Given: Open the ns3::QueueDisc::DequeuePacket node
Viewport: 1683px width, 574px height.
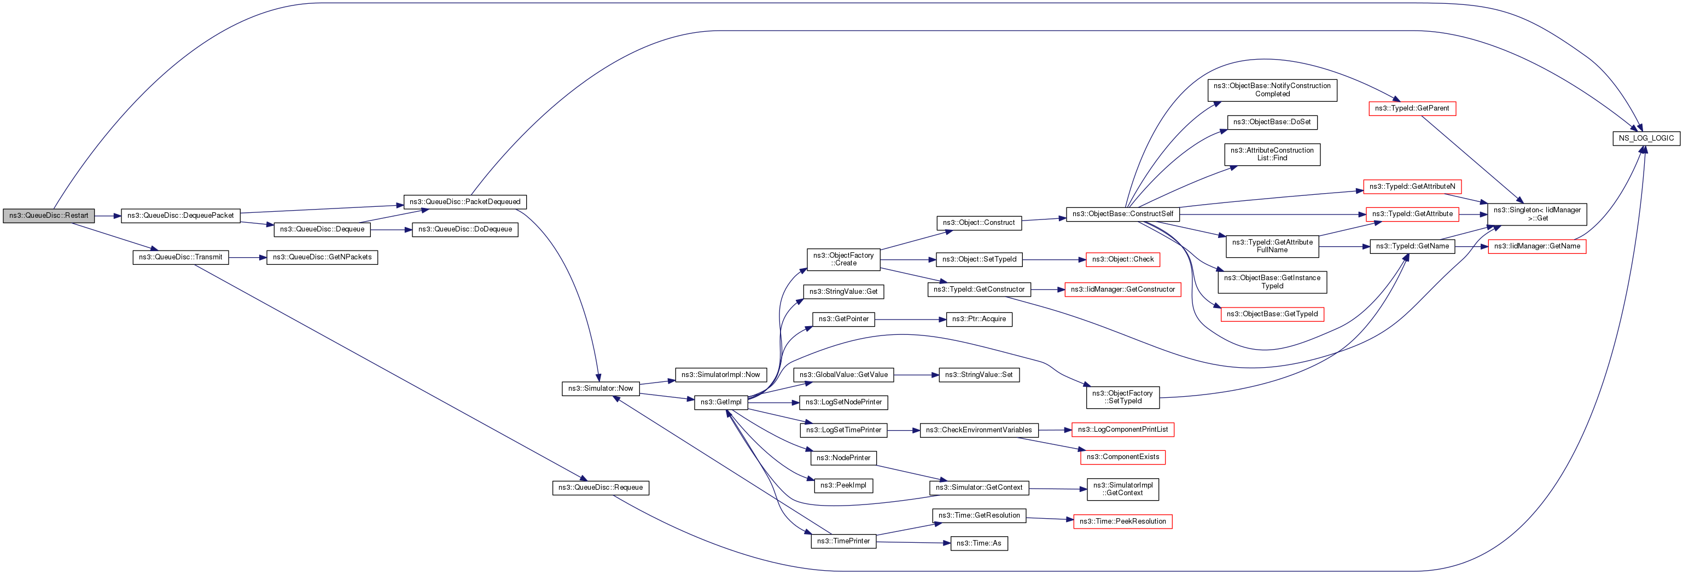Looking at the screenshot, I should click(x=180, y=216).
